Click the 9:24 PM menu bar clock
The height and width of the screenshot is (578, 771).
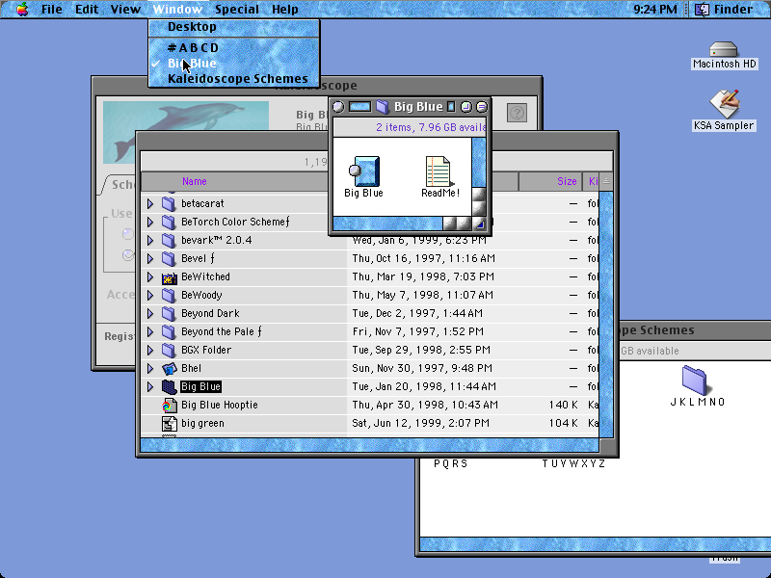[x=655, y=9]
